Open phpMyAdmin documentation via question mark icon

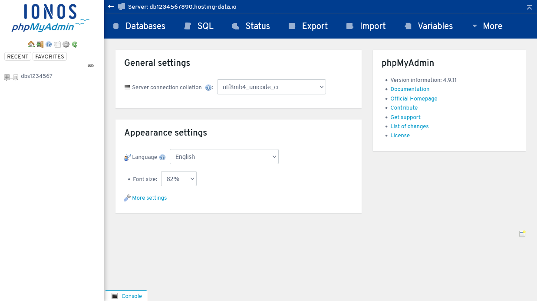pyautogui.click(x=49, y=44)
